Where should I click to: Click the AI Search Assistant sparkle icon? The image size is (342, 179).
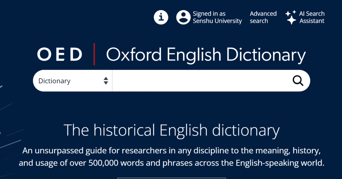[x=291, y=17]
